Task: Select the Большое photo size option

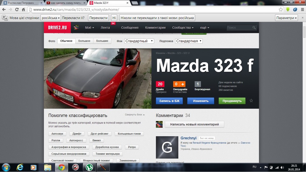Action: click(x=84, y=41)
